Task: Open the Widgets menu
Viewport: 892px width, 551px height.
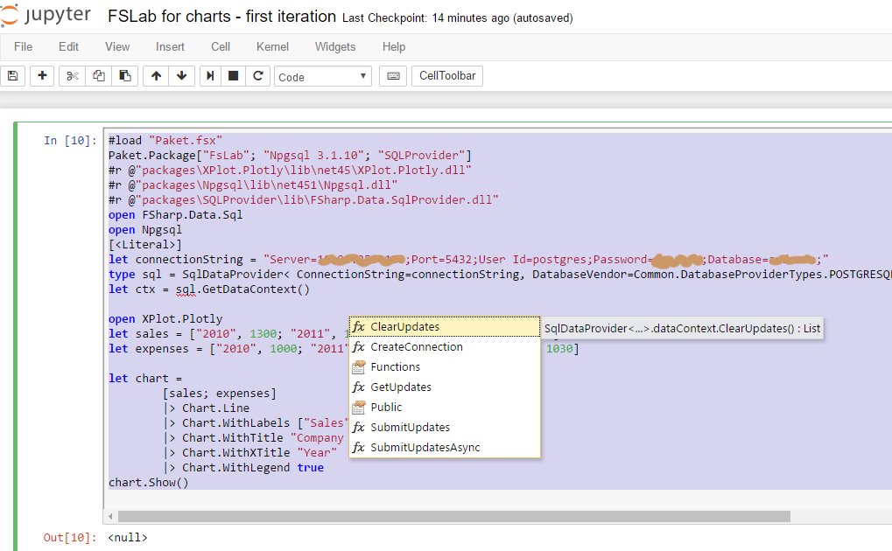Action: pyautogui.click(x=334, y=46)
